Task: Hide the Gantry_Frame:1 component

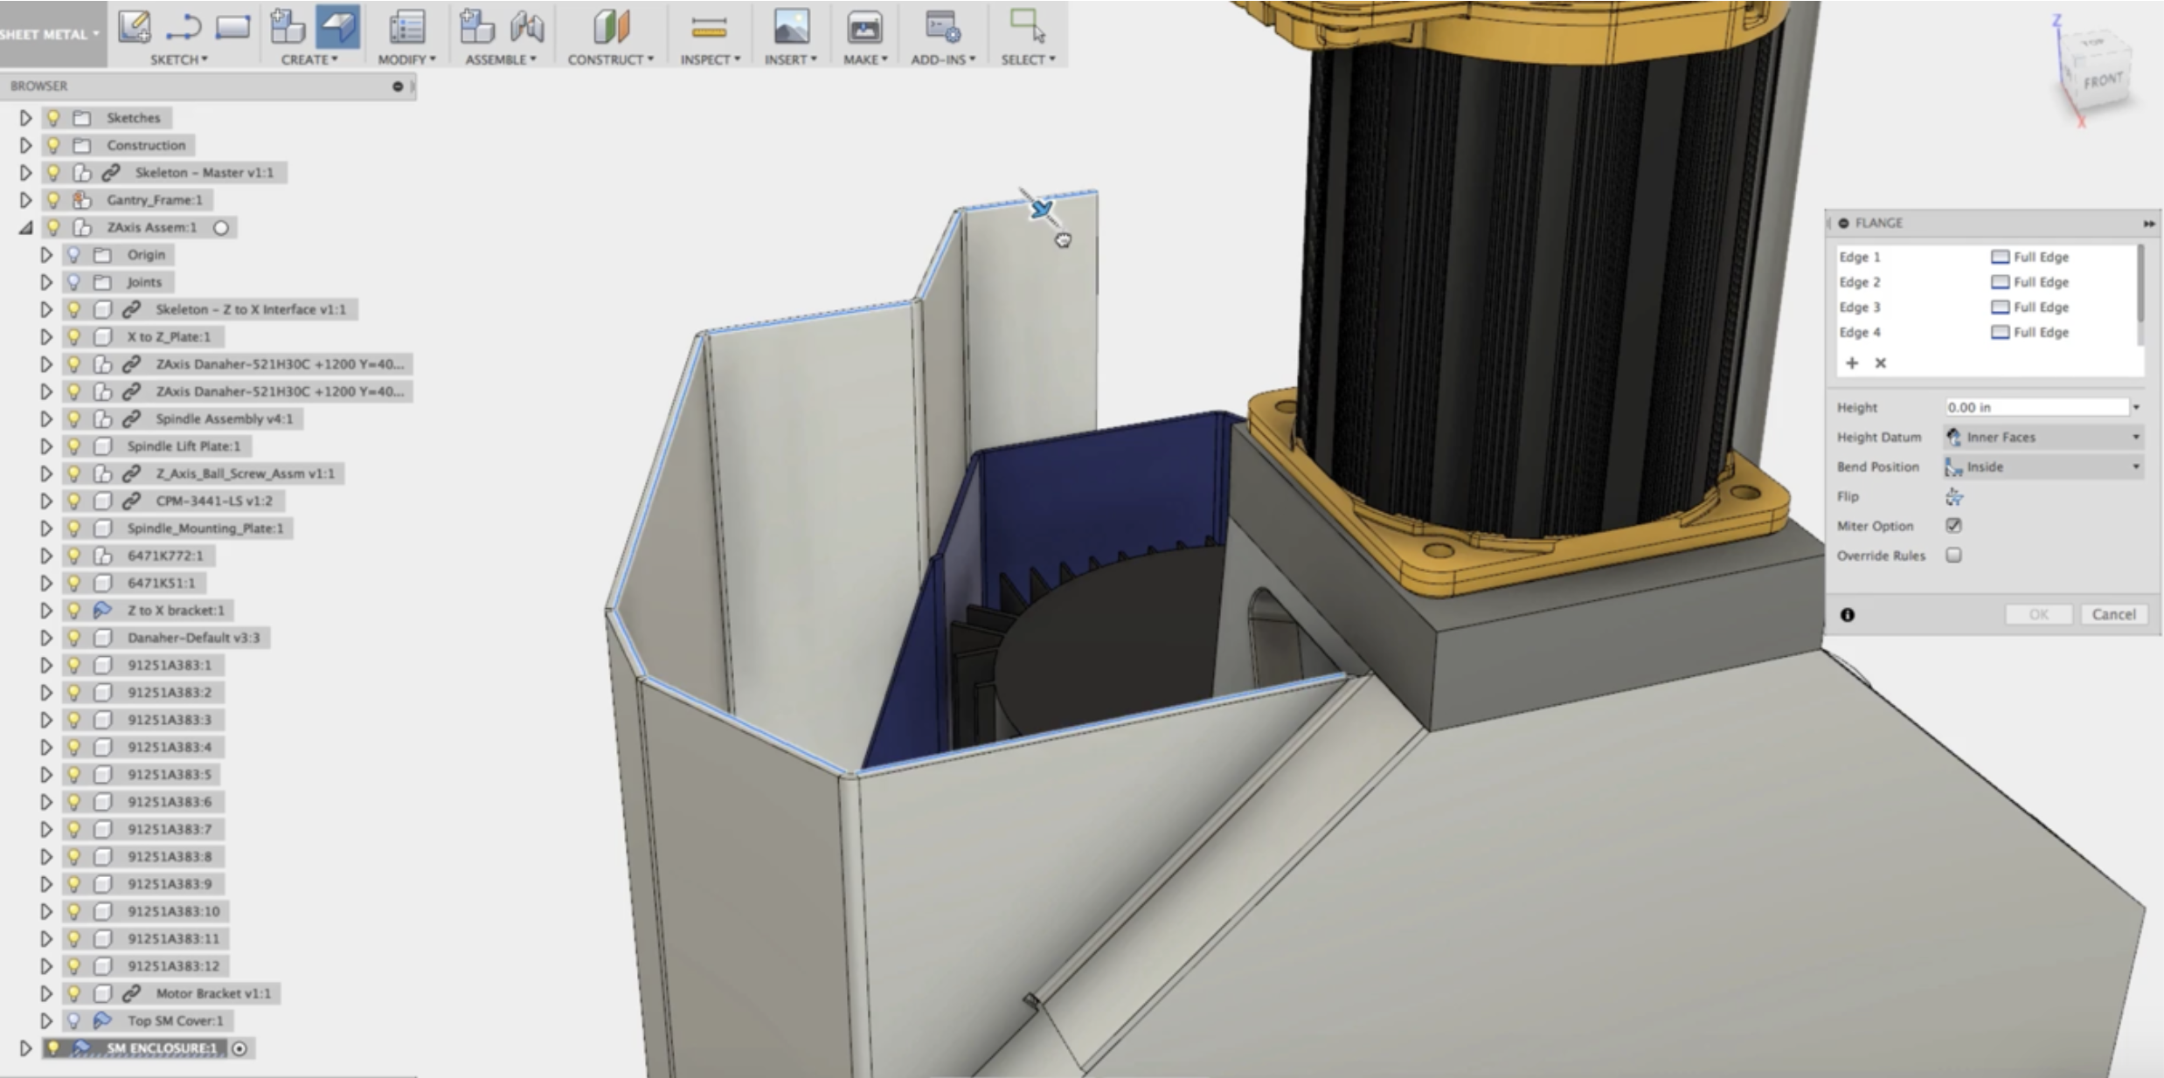Action: tap(54, 200)
